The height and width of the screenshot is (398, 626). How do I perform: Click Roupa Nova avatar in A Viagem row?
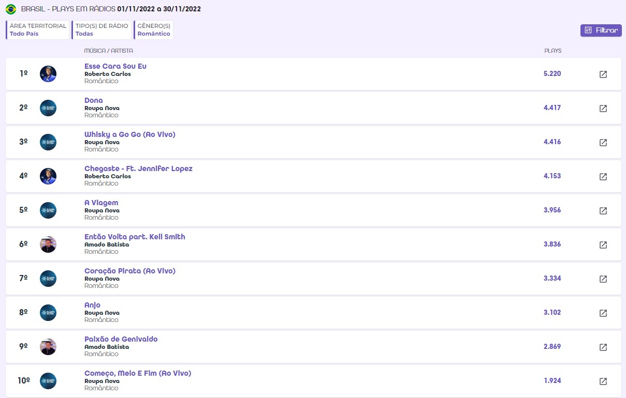48,210
